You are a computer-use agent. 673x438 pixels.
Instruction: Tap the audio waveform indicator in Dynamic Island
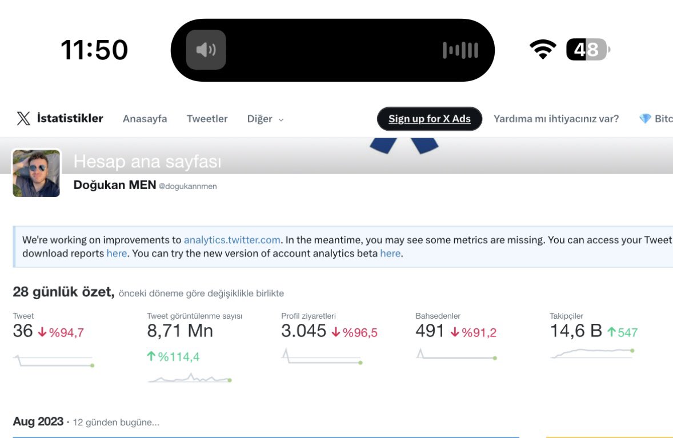click(x=460, y=50)
